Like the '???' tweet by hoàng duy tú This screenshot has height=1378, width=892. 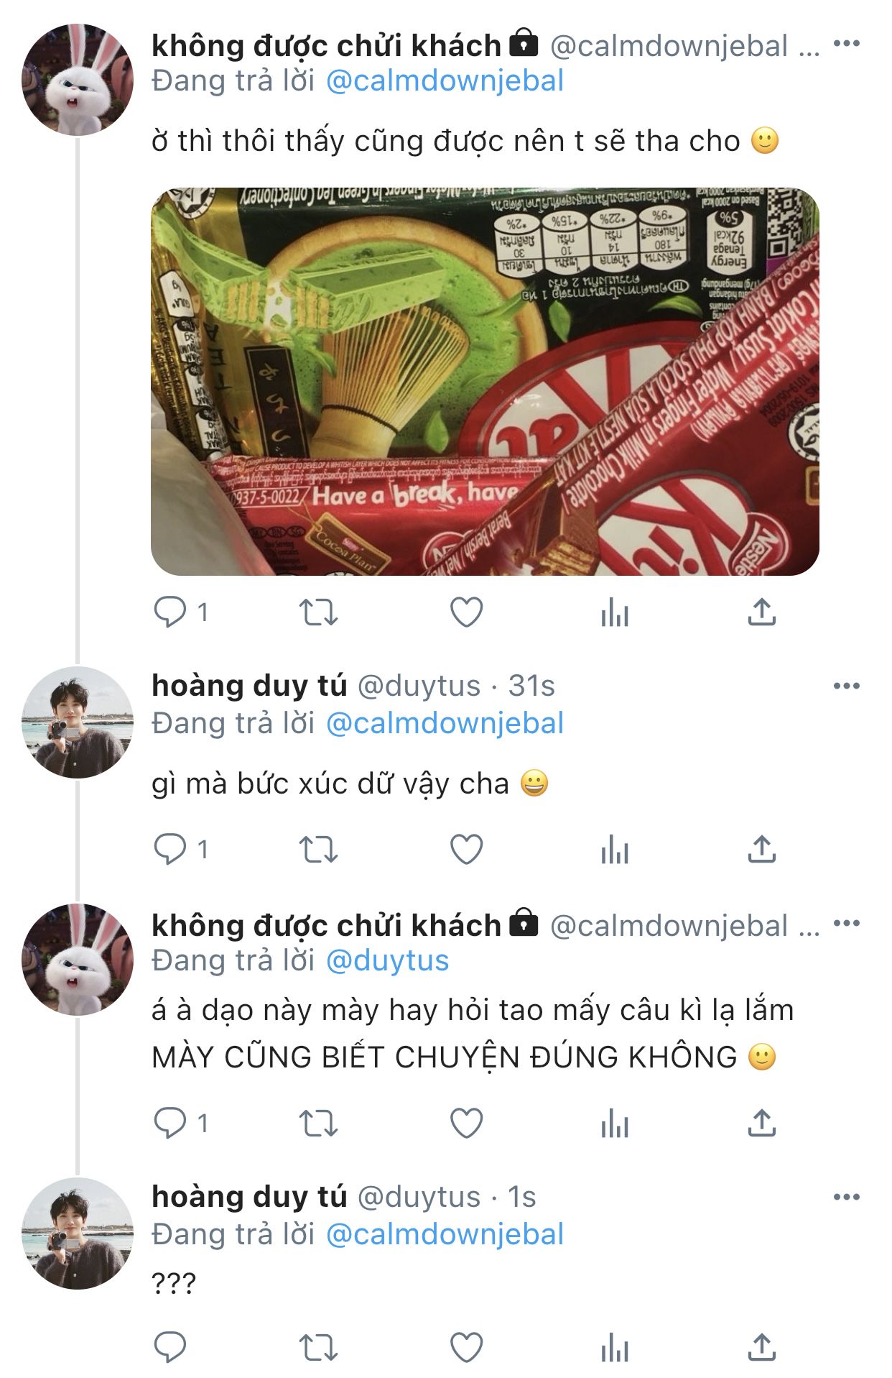click(x=466, y=1347)
